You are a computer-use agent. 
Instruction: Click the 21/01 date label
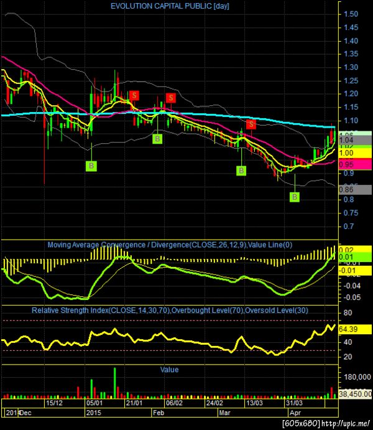coord(134,403)
